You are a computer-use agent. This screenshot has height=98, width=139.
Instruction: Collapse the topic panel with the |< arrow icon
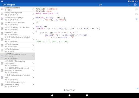point(137,14)
